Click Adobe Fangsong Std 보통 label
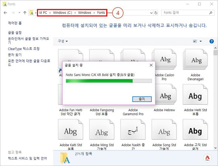 pos(102,112)
